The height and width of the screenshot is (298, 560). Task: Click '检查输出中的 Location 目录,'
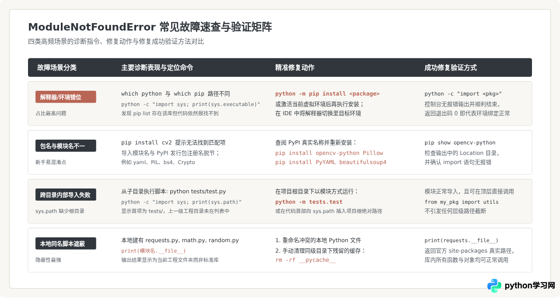tap(462, 153)
